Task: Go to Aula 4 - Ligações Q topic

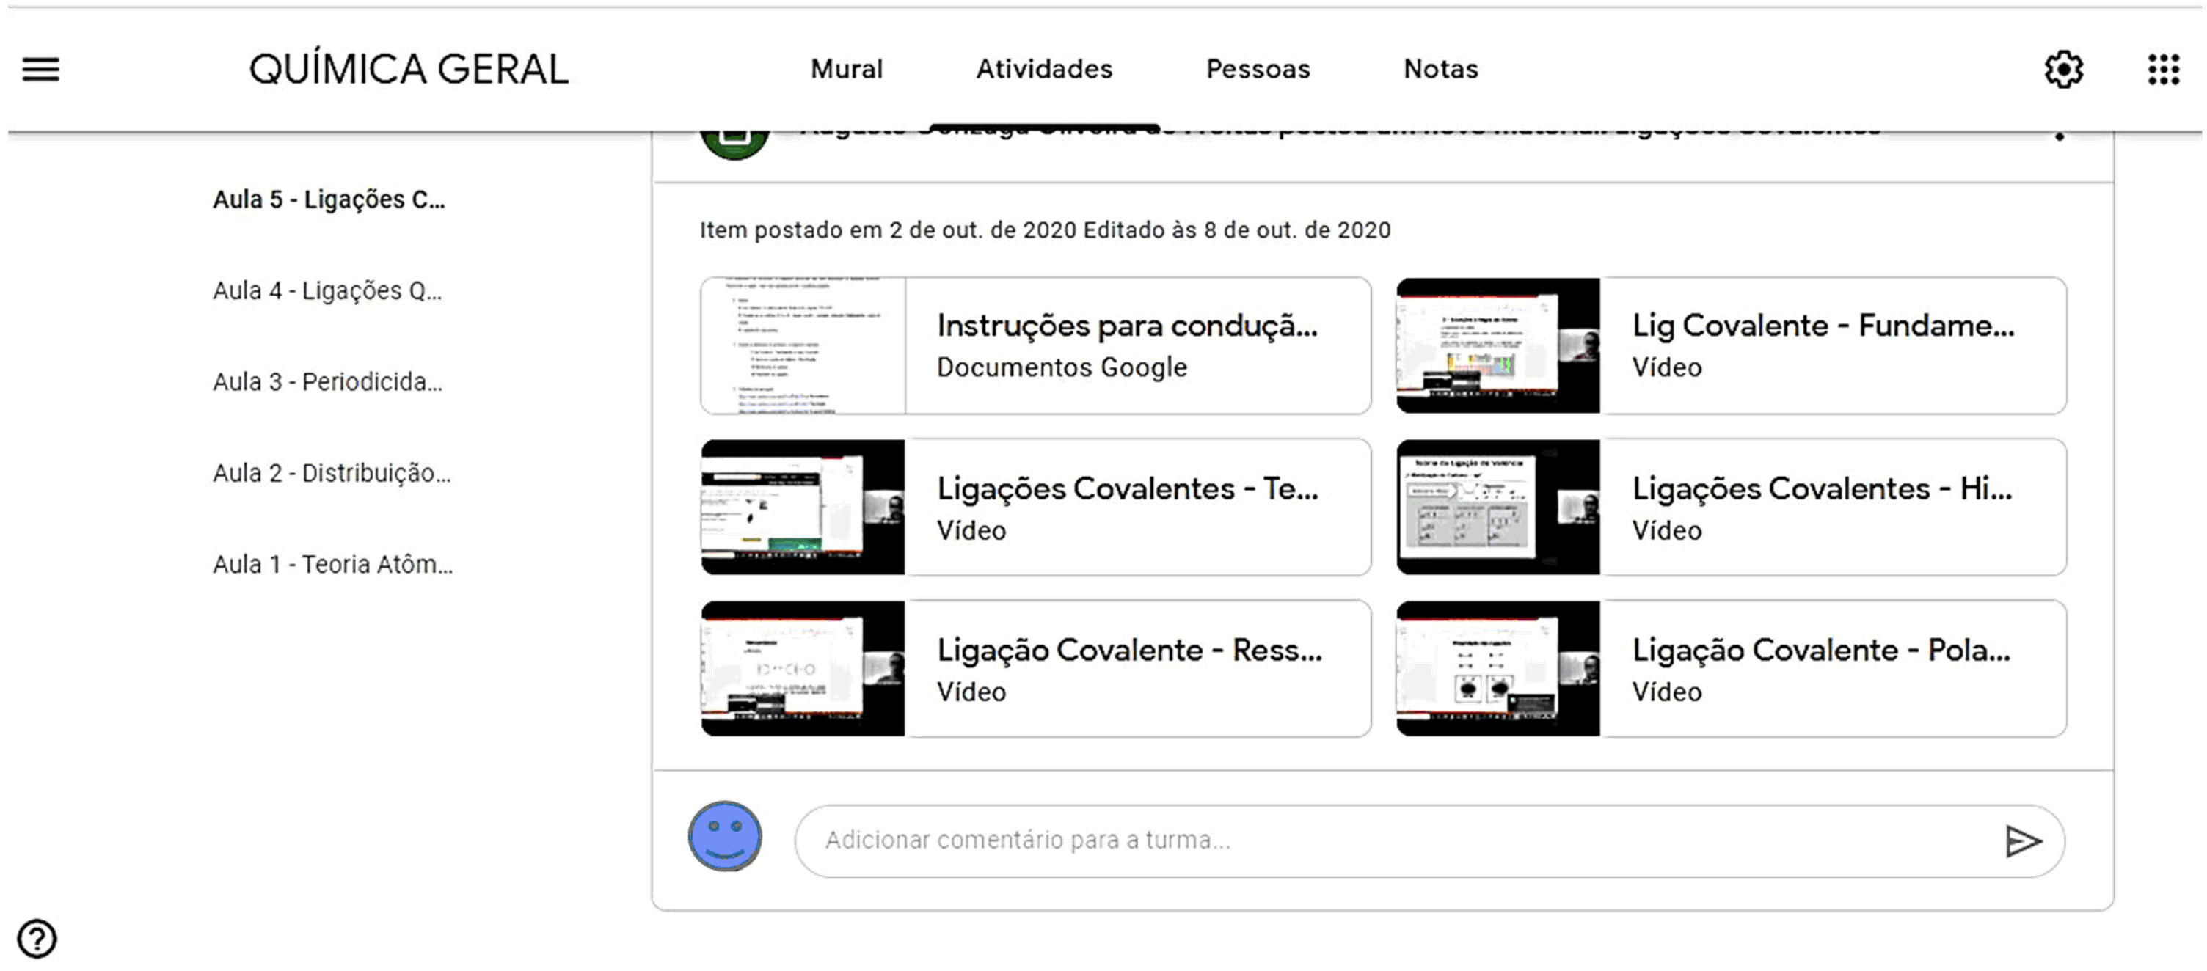Action: [327, 291]
